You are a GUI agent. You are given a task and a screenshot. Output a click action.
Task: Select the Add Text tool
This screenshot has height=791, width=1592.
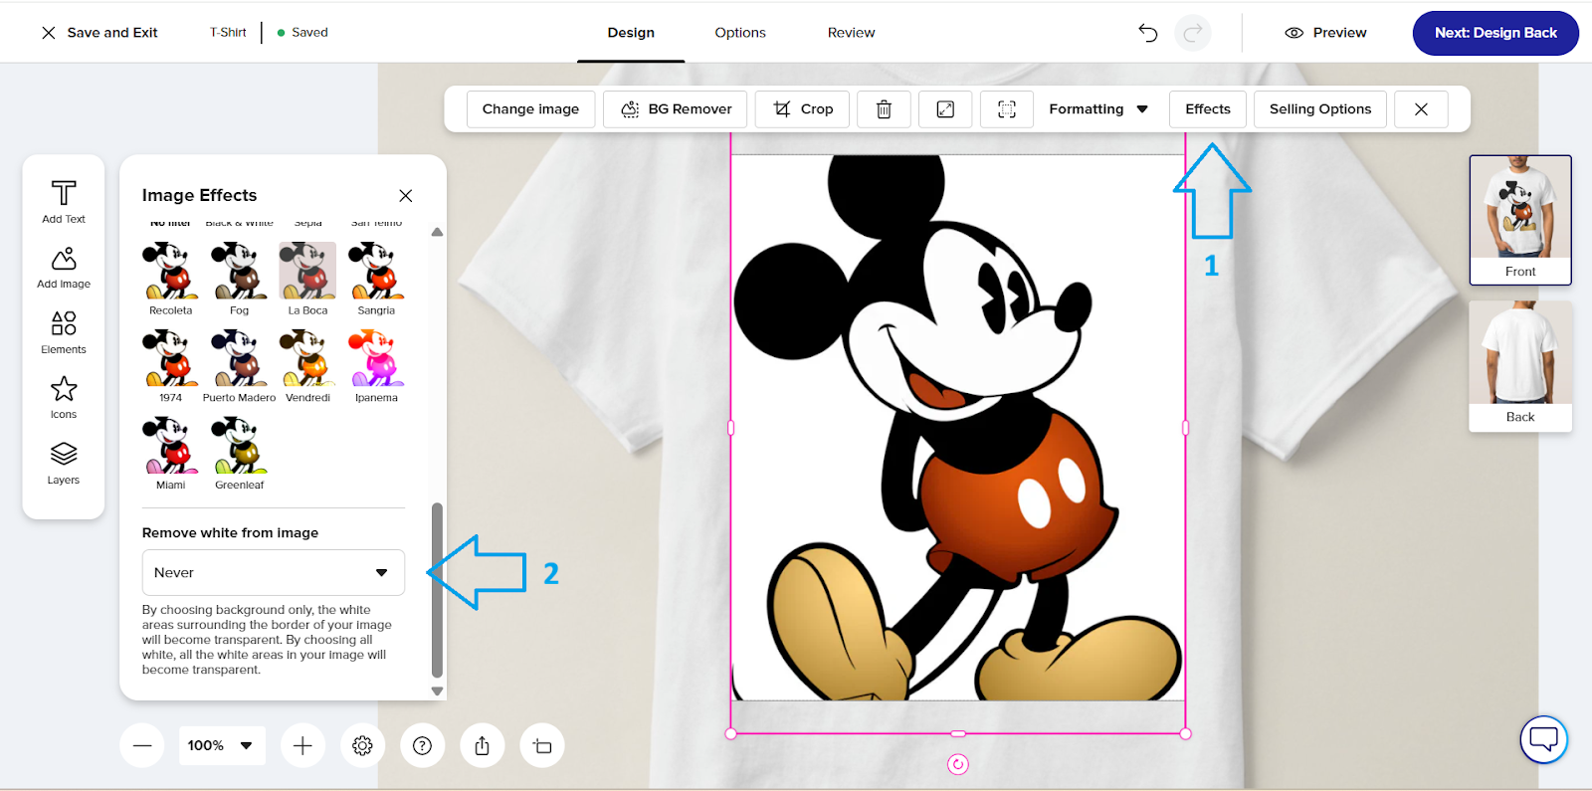[x=64, y=201]
